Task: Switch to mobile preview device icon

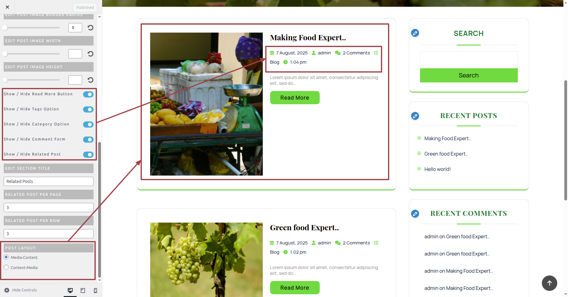Action: (95, 291)
